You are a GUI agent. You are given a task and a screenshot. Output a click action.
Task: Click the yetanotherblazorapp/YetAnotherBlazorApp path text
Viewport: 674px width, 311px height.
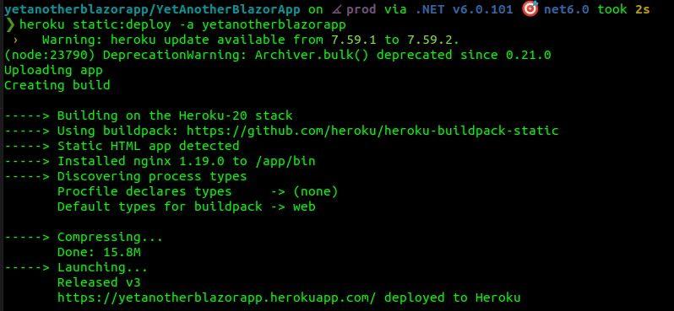(152, 9)
